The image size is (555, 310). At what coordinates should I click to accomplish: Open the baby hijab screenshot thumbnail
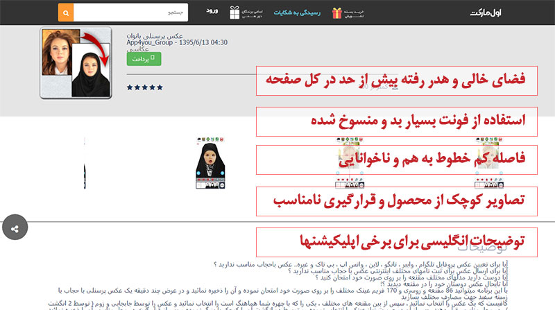click(210, 163)
